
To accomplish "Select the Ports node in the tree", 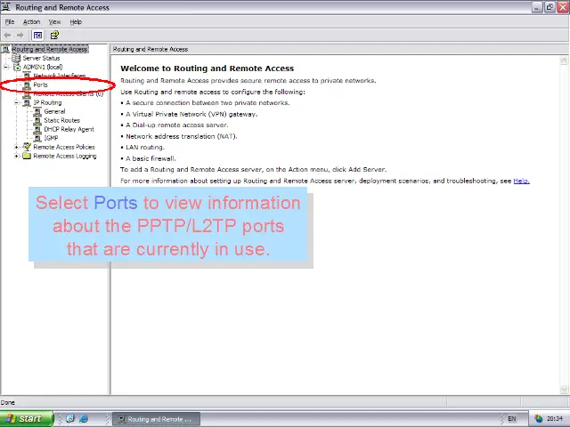I will click(x=40, y=85).
